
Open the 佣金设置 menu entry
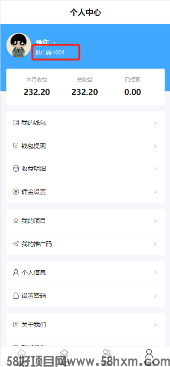pos(85,192)
